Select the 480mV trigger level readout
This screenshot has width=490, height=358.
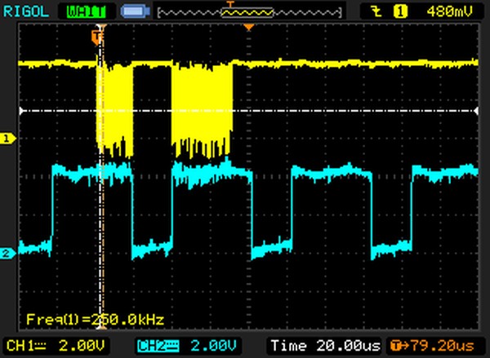448,11
